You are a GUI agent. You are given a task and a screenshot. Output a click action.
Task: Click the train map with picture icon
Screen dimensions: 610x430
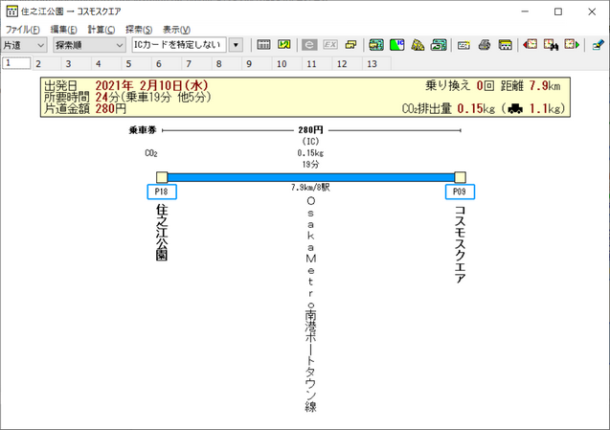tap(439, 45)
